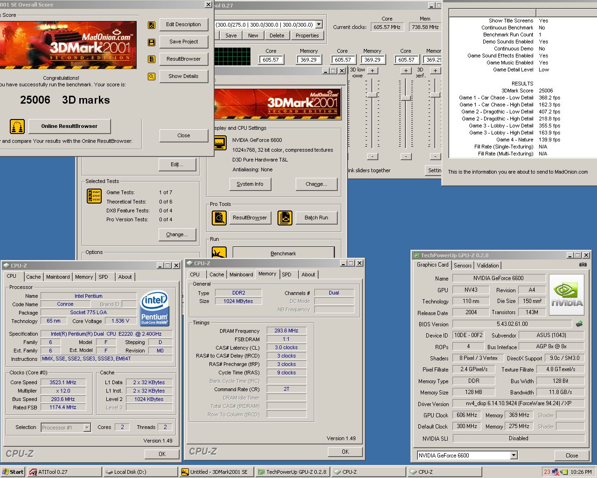
Task: Click the Show Details magnifier icon
Action: click(x=152, y=77)
